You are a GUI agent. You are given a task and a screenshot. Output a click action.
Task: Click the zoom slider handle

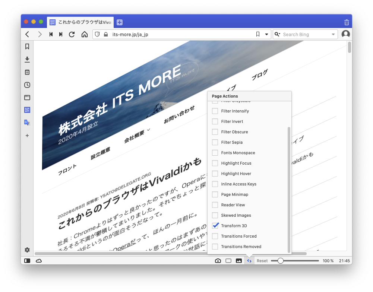pyautogui.click(x=281, y=261)
